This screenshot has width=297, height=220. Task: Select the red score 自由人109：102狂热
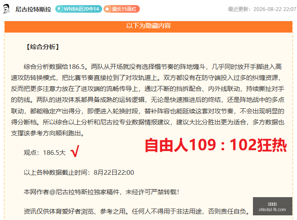[216, 145]
